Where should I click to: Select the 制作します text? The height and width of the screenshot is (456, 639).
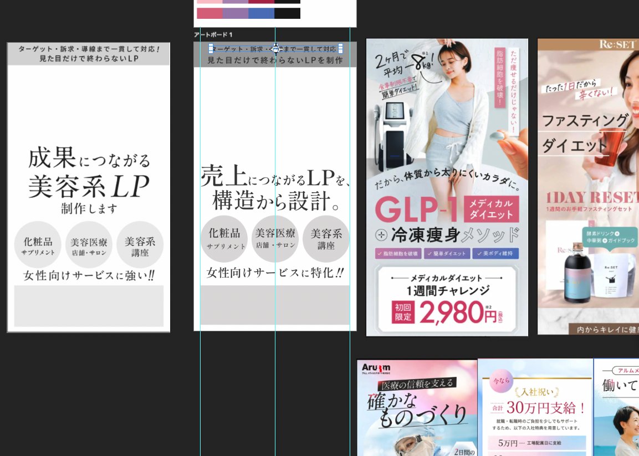(x=89, y=209)
